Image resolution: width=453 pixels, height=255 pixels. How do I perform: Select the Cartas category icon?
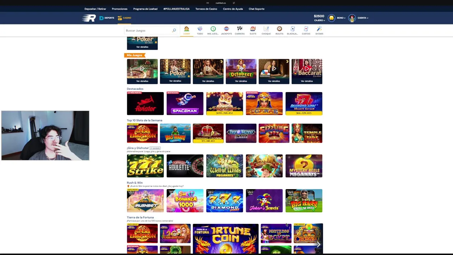tap(306, 29)
